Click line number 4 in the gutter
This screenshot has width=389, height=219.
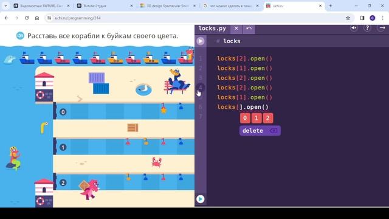pos(201,88)
